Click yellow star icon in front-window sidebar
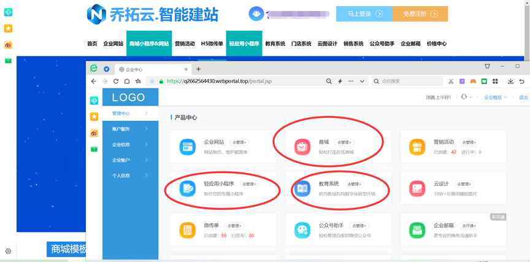Screen dimensions: 530x262 pos(94,117)
